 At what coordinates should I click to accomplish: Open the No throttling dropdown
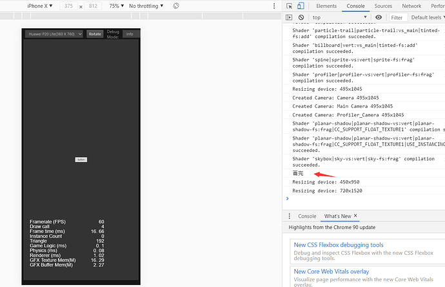146,6
